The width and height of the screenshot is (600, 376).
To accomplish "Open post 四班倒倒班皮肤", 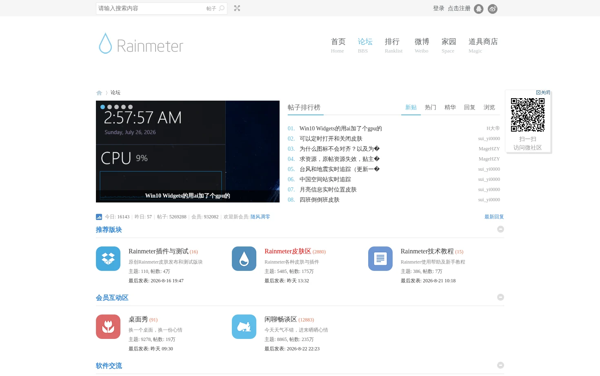I will click(x=320, y=200).
